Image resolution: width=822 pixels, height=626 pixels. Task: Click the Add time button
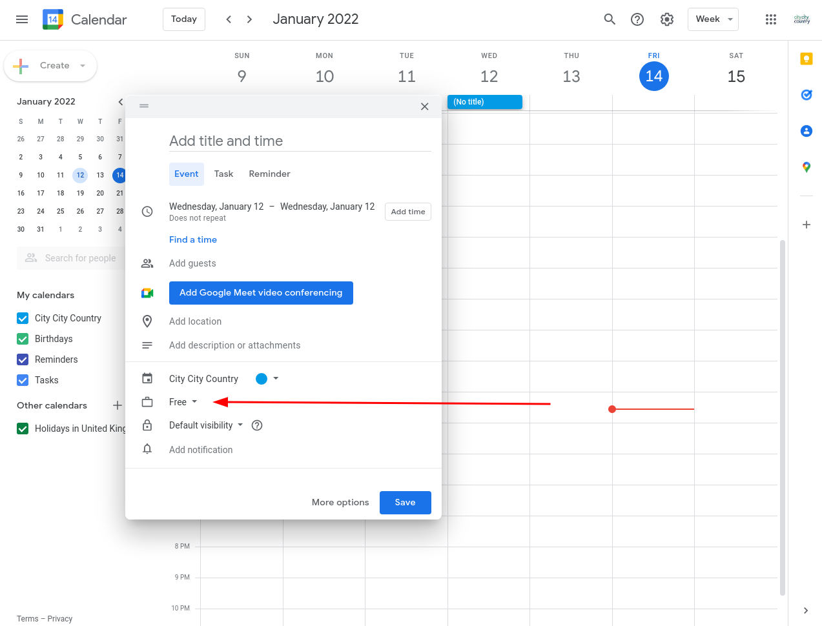[408, 212]
